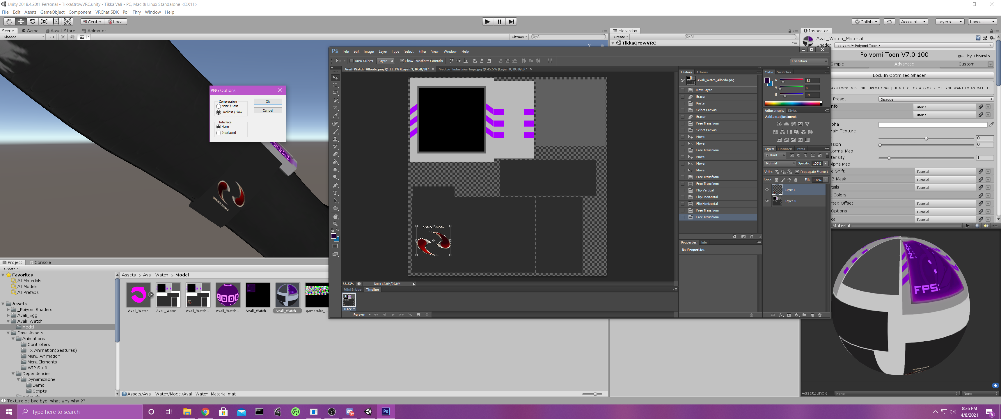
Task: Open Unity's Shaded draw mode dropdown
Action: click(23, 37)
